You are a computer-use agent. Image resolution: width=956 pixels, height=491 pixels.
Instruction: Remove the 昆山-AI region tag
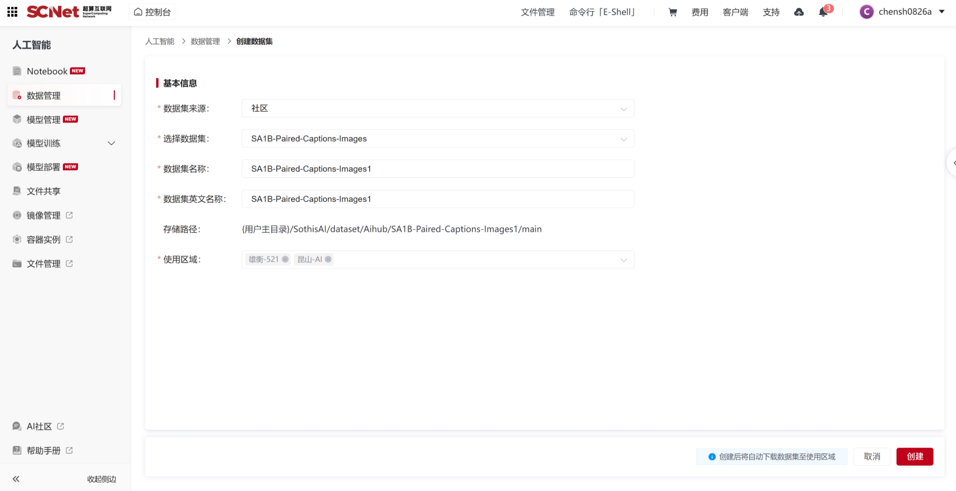[x=328, y=259]
